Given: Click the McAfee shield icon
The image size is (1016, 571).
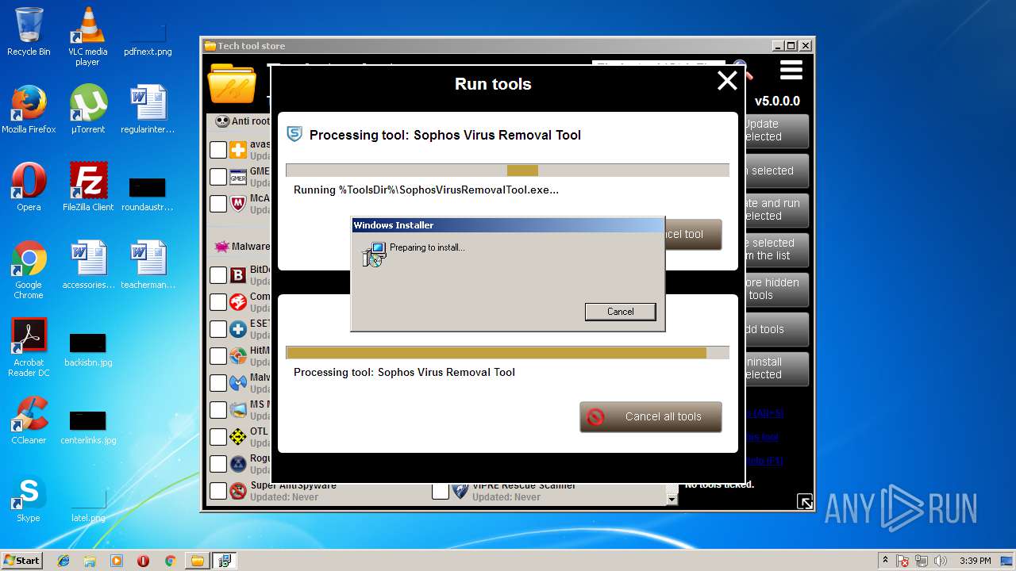Looking at the screenshot, I should point(238,204).
